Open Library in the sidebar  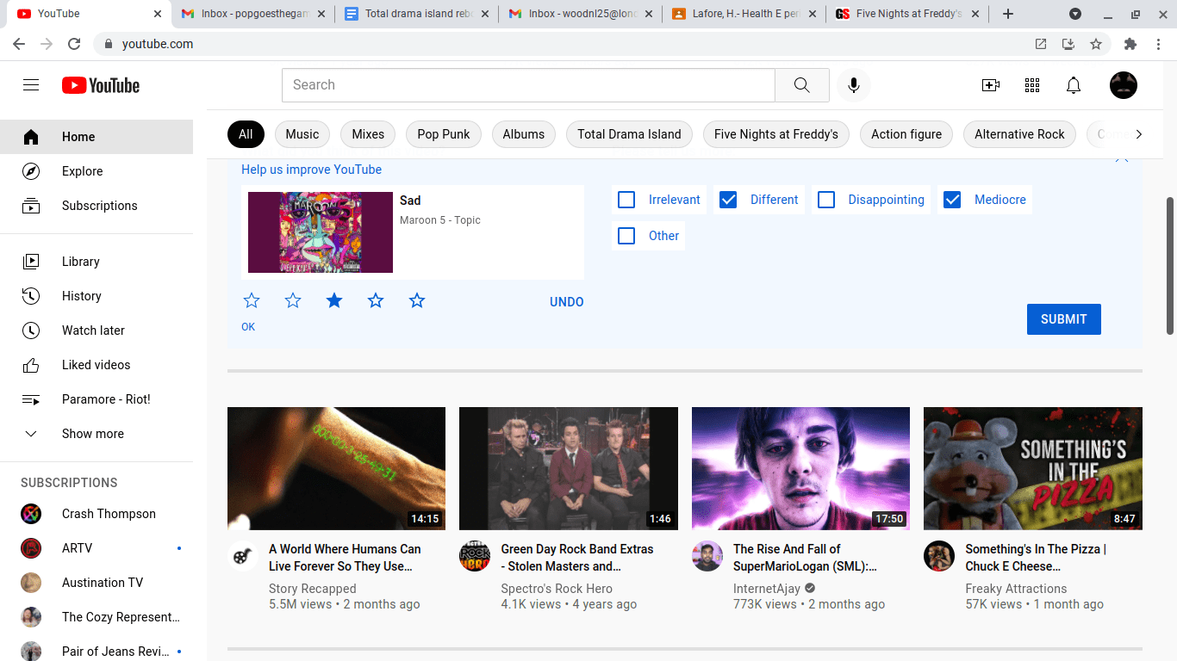97,262
